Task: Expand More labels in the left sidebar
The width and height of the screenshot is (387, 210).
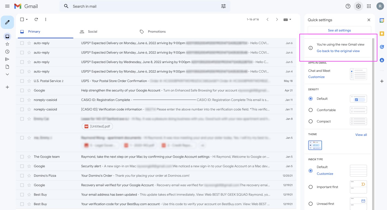Action: (x=7, y=74)
